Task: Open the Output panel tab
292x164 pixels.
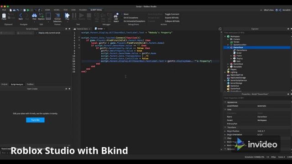Action: coord(4,84)
